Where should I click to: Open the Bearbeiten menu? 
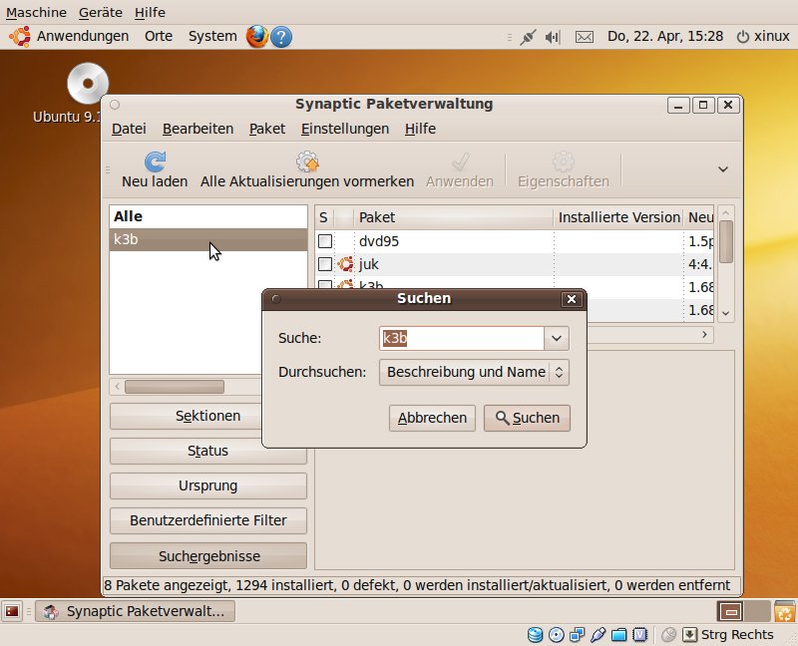[x=198, y=129]
